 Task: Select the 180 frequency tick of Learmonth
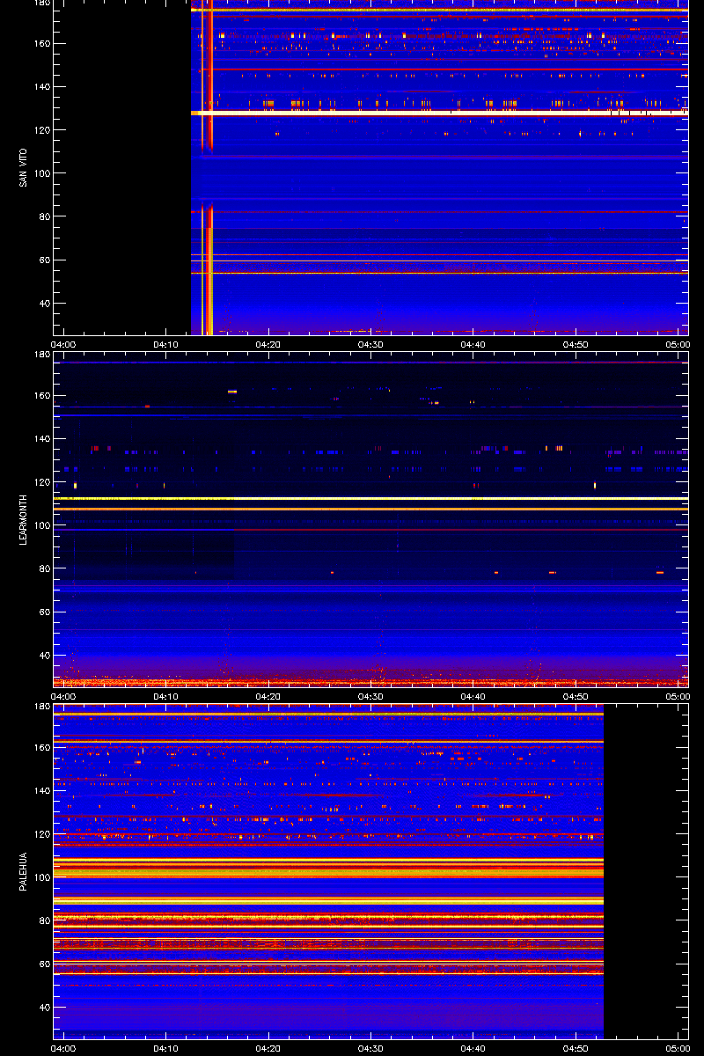(41, 355)
